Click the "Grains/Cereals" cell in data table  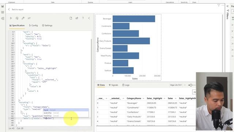(134, 121)
